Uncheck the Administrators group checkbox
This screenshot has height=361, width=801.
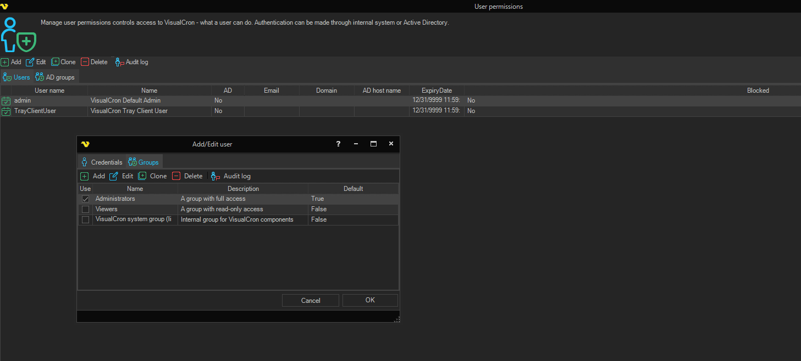point(85,199)
